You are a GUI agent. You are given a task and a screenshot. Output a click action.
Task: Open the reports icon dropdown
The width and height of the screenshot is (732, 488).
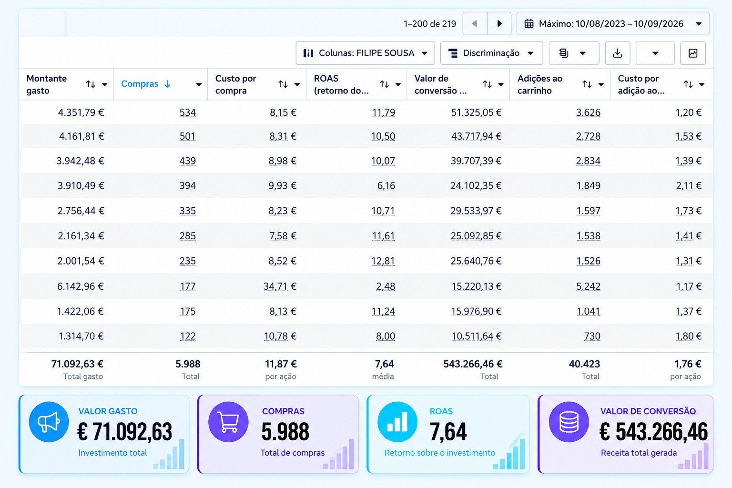click(574, 53)
